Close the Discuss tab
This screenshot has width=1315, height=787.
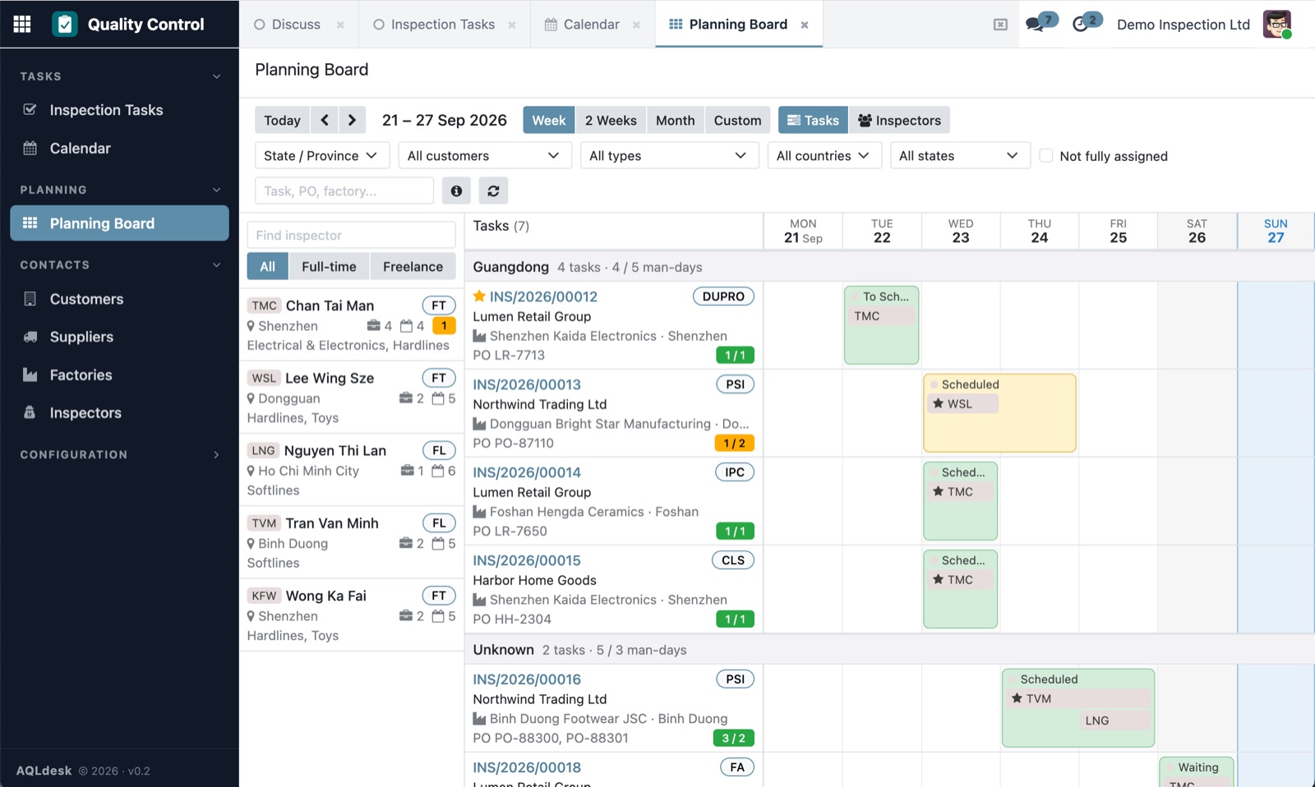click(x=340, y=25)
